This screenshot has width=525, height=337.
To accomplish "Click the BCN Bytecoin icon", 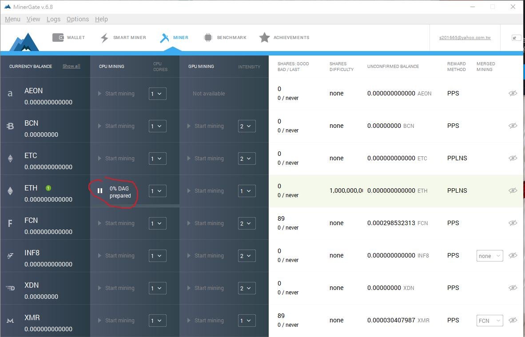I will [x=10, y=126].
